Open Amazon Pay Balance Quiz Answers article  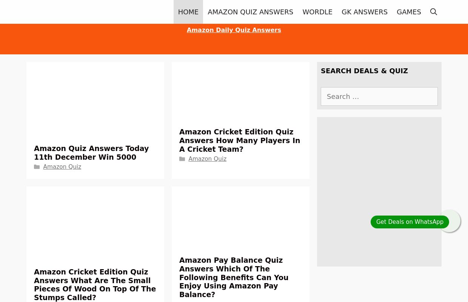(234, 277)
